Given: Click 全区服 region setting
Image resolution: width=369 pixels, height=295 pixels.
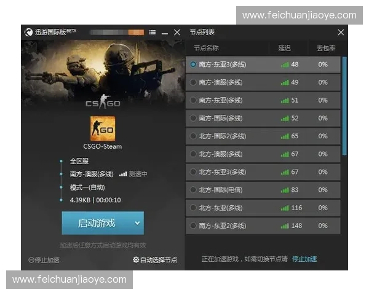Looking at the screenshot, I should (x=79, y=161).
